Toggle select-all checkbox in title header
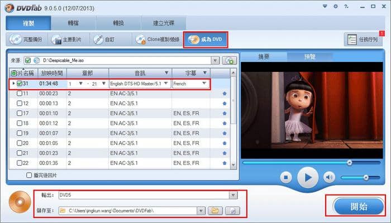This screenshot has width=391, height=223. coord(14,73)
